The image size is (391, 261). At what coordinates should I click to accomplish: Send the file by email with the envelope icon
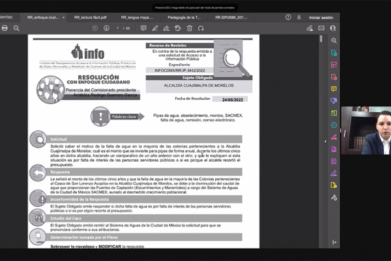pos(321,28)
